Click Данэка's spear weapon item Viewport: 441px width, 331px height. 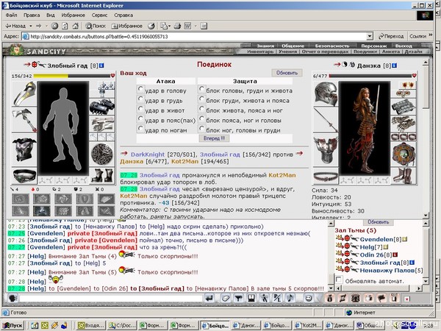[326, 121]
